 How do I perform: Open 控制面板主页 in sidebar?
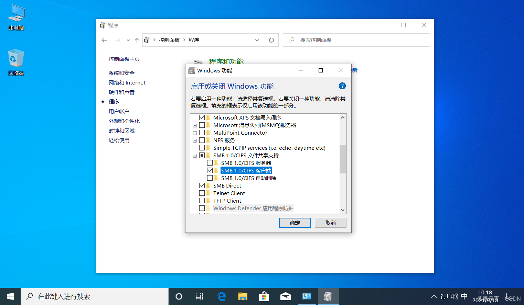pyautogui.click(x=124, y=59)
